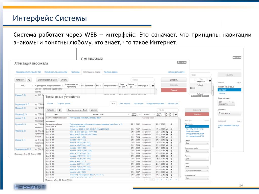Screen dimensions: 259x194
Task: Switch to the Испытания tab
Action: (x=138, y=104)
